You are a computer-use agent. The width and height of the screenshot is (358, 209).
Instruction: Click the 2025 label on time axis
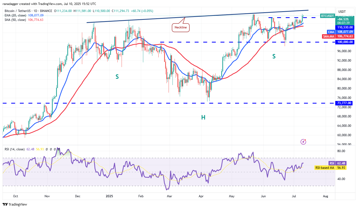pos(109,195)
